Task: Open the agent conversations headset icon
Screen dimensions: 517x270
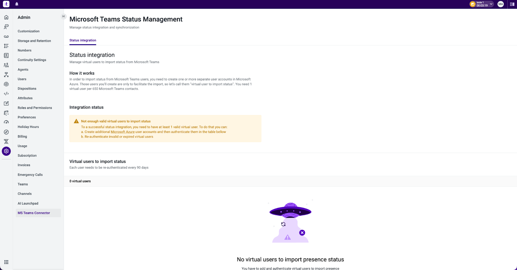Action: (6, 27)
